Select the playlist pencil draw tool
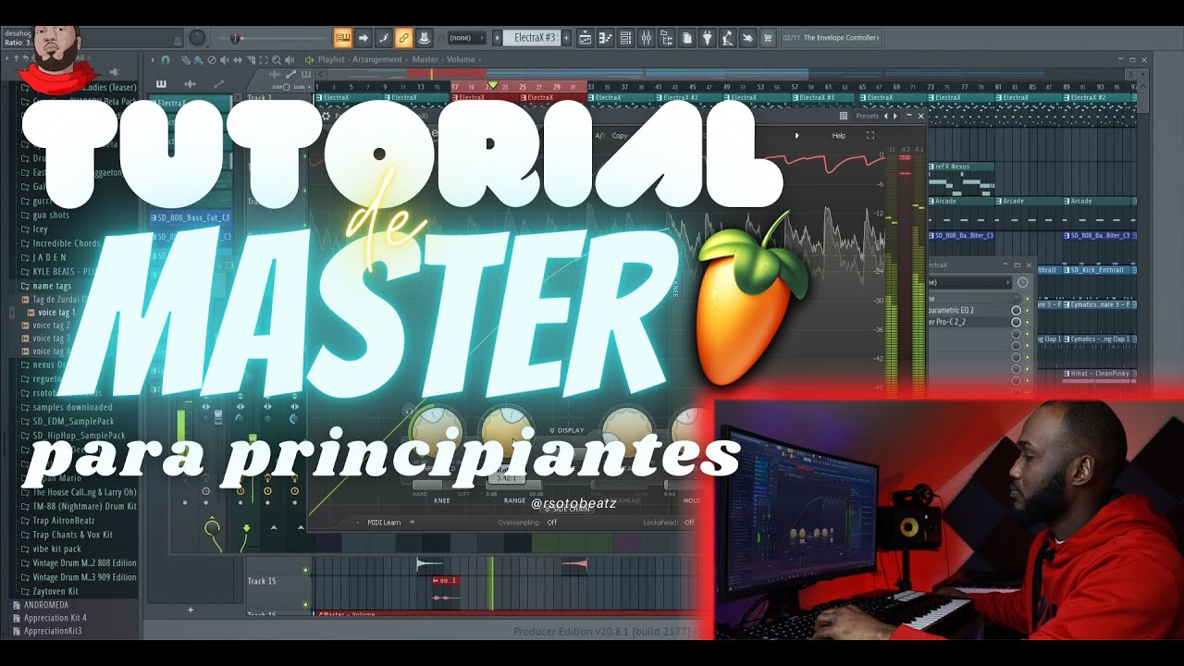Image resolution: width=1184 pixels, height=666 pixels. pos(186,60)
